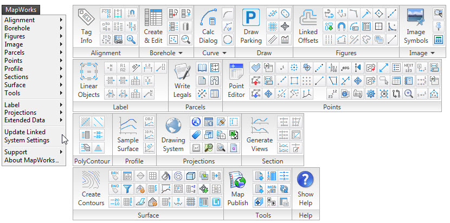Expand the Extended Data submenu
The width and height of the screenshot is (450, 223).
[61, 120]
